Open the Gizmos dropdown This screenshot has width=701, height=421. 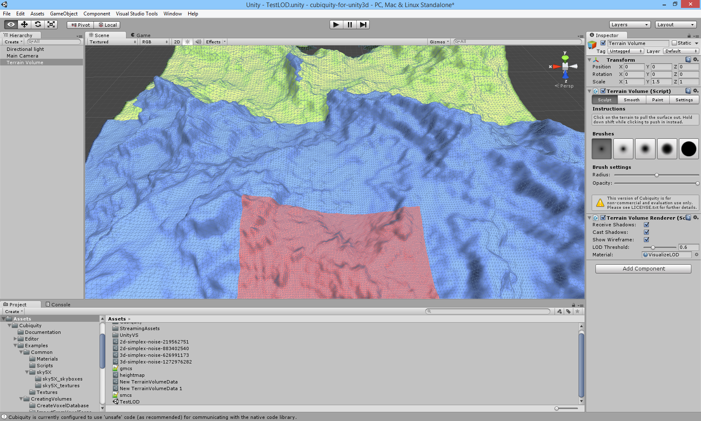tap(439, 42)
